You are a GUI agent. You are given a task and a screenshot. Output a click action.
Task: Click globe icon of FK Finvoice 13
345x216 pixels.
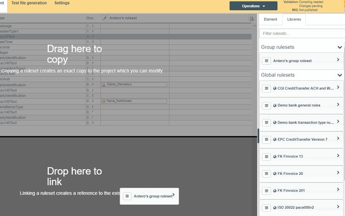coord(275,157)
